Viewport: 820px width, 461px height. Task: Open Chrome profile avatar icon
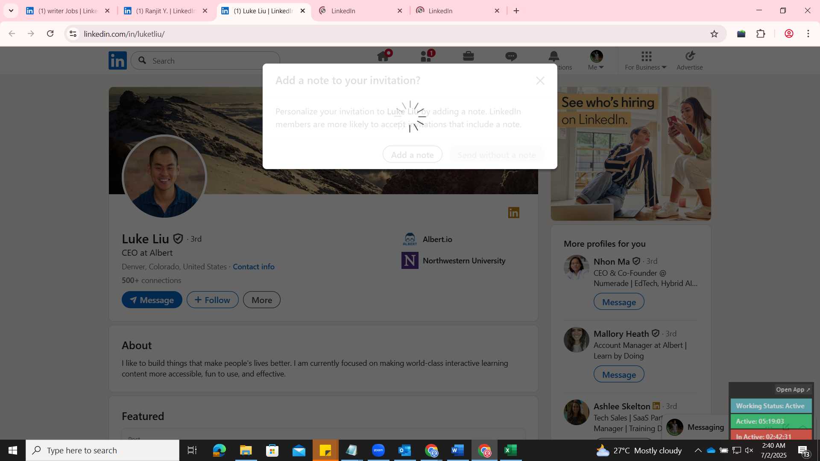point(789,34)
